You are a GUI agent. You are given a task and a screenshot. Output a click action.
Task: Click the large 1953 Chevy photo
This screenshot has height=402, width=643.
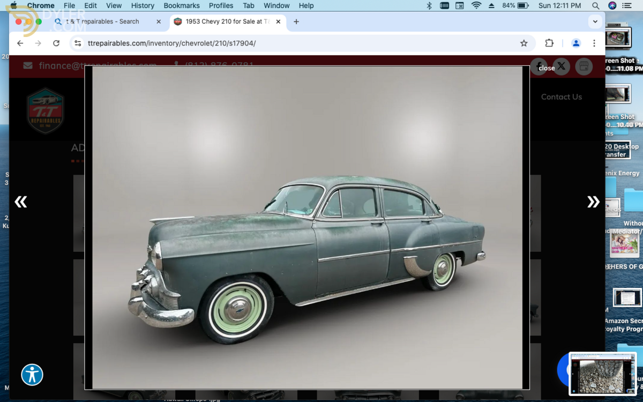click(307, 227)
